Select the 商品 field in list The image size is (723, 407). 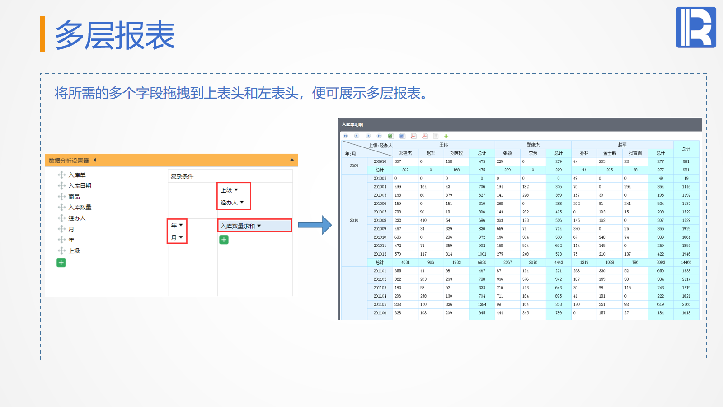point(74,197)
